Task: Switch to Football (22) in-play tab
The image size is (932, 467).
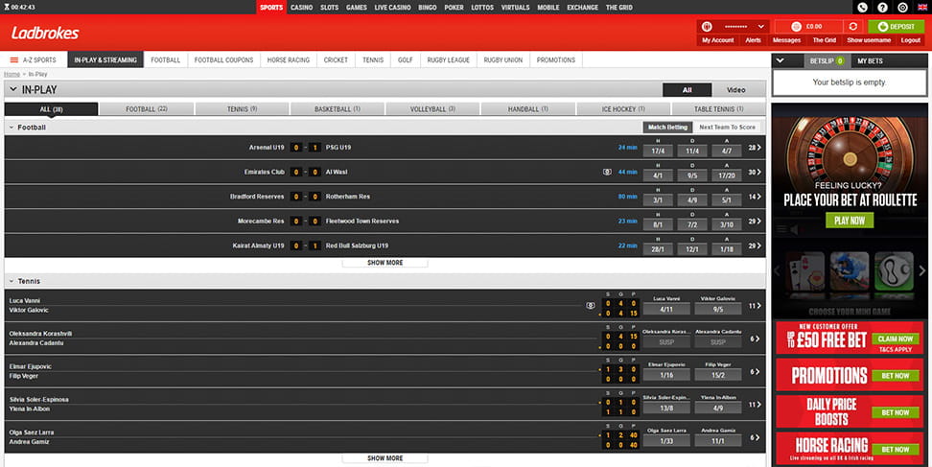Action: pos(146,109)
